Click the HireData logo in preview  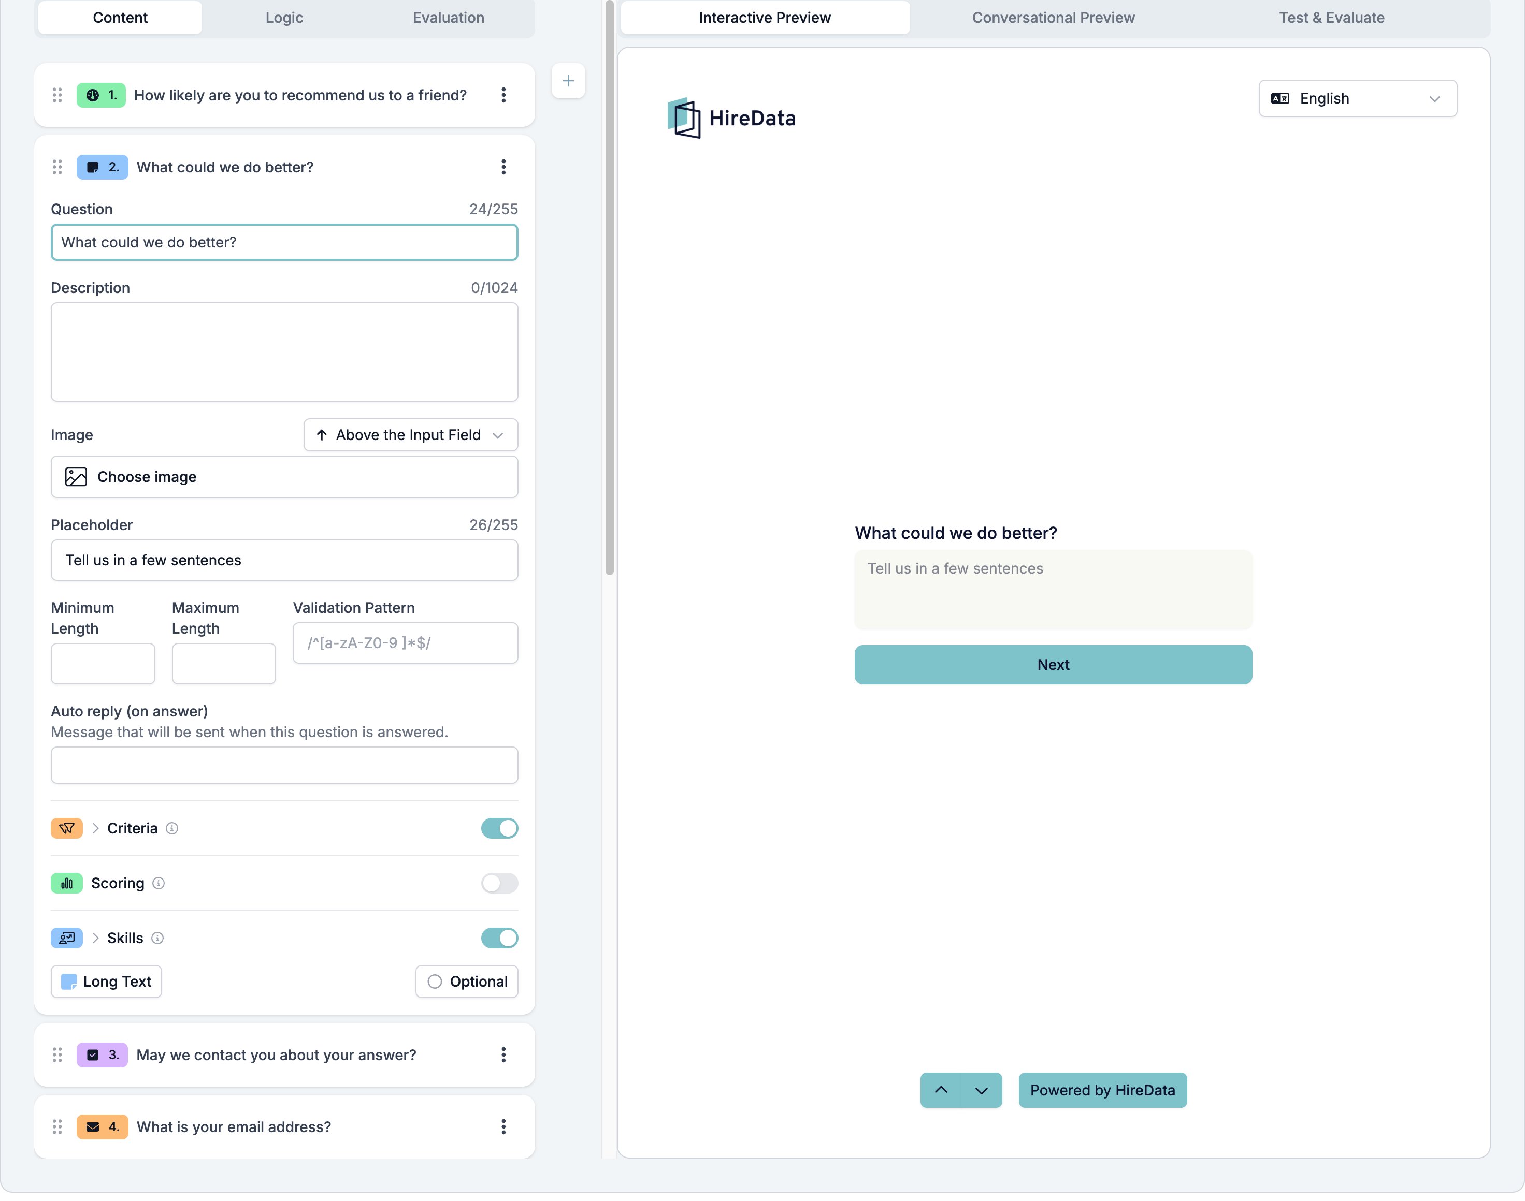731,118
